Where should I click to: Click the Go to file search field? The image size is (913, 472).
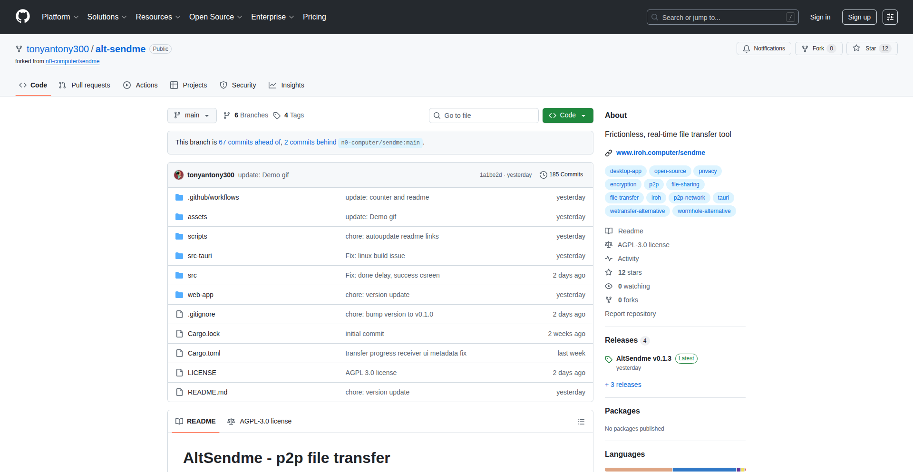tap(483, 115)
